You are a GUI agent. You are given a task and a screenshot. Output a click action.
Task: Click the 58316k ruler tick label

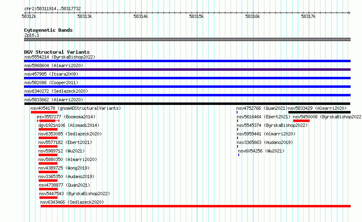click(x=253, y=16)
